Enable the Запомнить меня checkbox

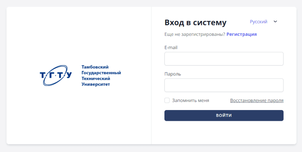(x=167, y=100)
